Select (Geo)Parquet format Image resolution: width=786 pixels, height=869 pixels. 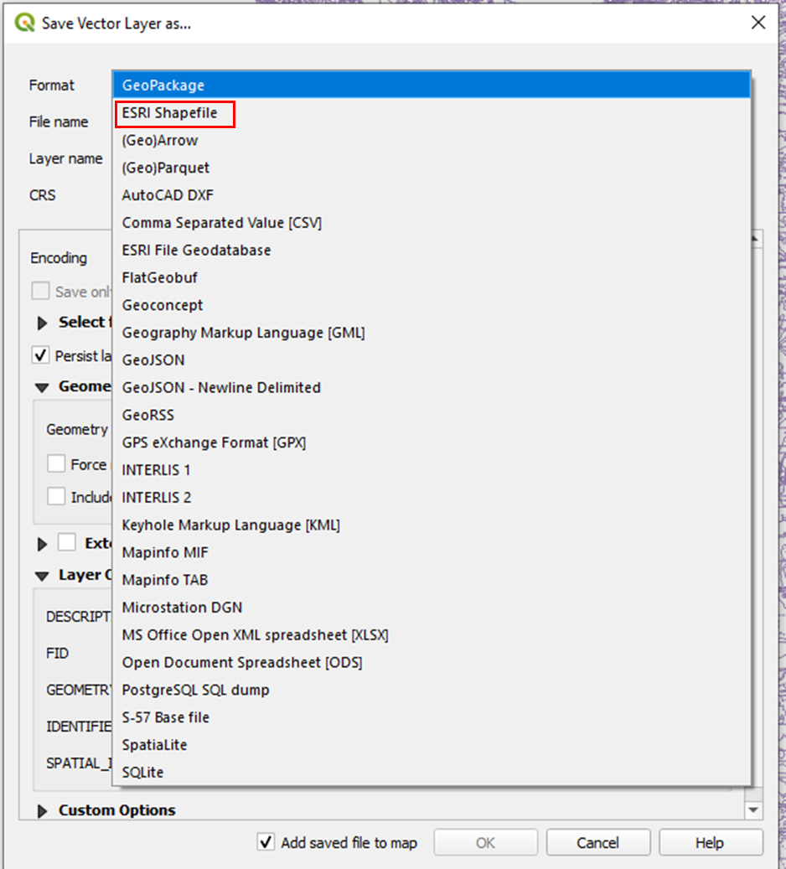pos(432,168)
